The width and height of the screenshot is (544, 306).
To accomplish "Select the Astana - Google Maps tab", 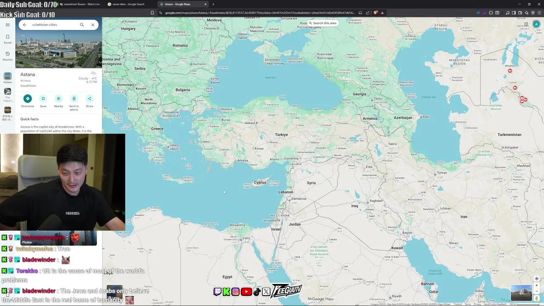I will [x=183, y=4].
